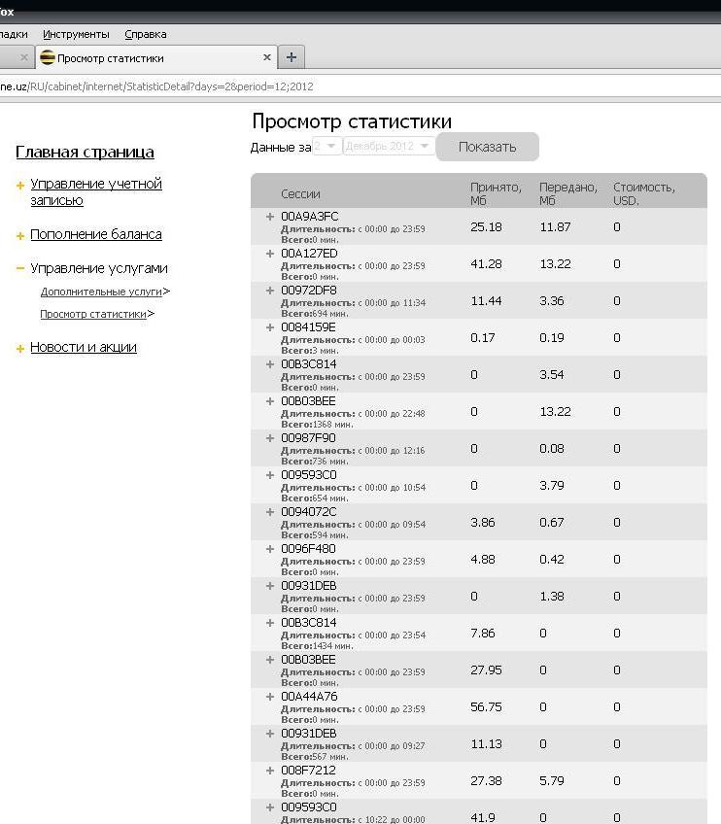Click transmitted value 11.87
The width and height of the screenshot is (721, 824).
click(x=556, y=227)
